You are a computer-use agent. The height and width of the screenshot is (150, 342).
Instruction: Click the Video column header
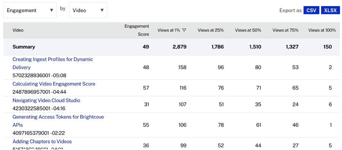pos(18,30)
